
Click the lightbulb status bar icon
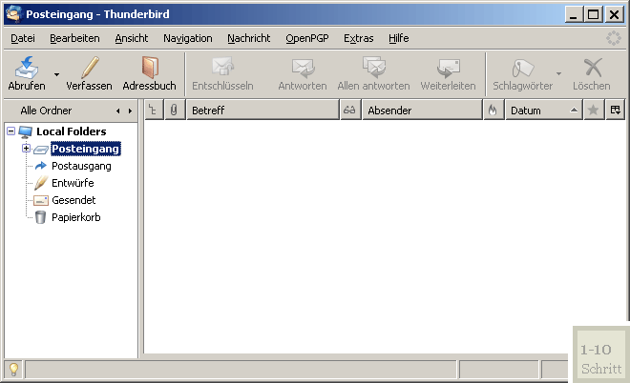coord(13,369)
